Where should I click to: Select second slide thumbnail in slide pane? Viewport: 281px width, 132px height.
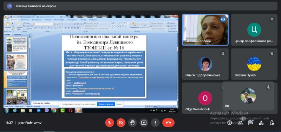pyautogui.click(x=17, y=62)
